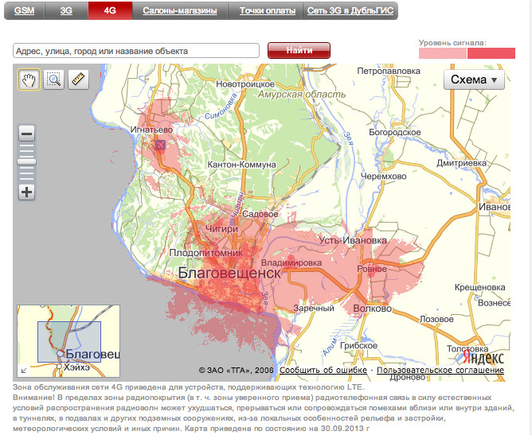Click the airport marker near Игнатьево

pos(160,145)
